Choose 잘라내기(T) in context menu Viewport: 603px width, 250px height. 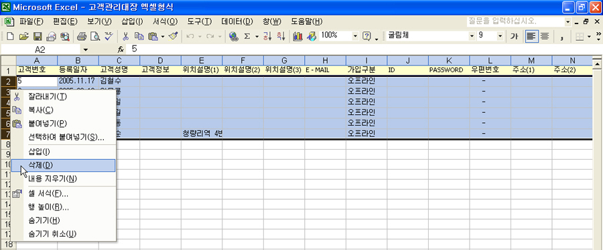click(64, 97)
